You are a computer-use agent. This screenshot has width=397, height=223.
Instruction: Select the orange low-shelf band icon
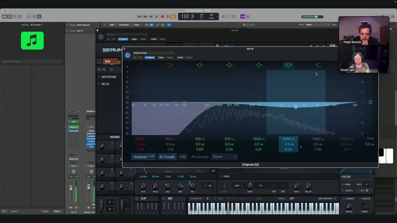170,65
